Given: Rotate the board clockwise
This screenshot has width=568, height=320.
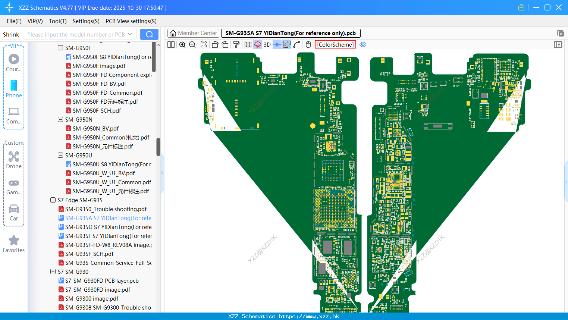Looking at the screenshot, I should pyautogui.click(x=225, y=45).
